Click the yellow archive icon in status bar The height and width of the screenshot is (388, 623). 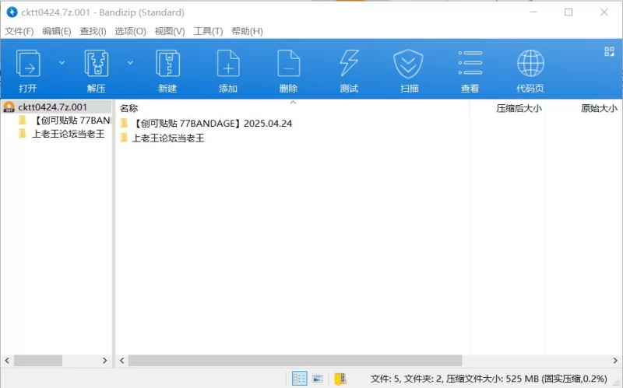(340, 379)
